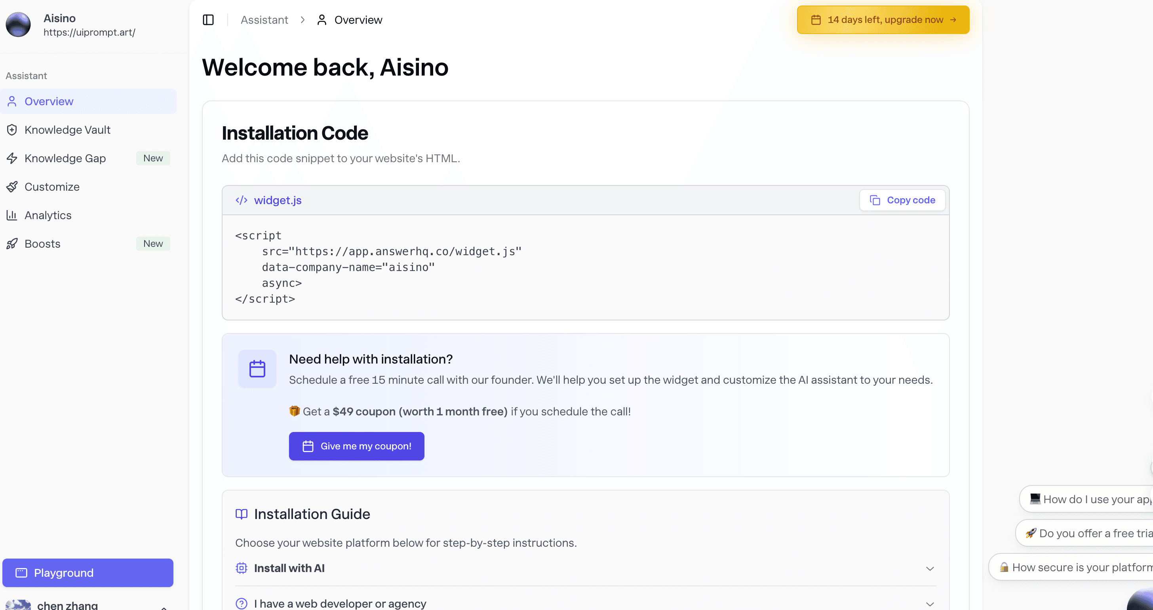
Task: Click the laptop emoji in chat suggestion
Action: tap(1035, 499)
